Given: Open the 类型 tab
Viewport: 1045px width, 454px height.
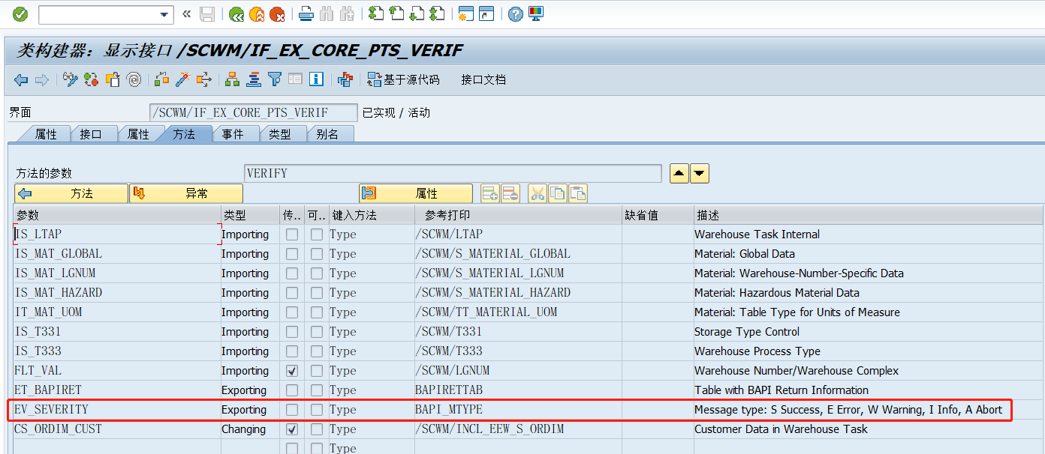Looking at the screenshot, I should click(282, 134).
